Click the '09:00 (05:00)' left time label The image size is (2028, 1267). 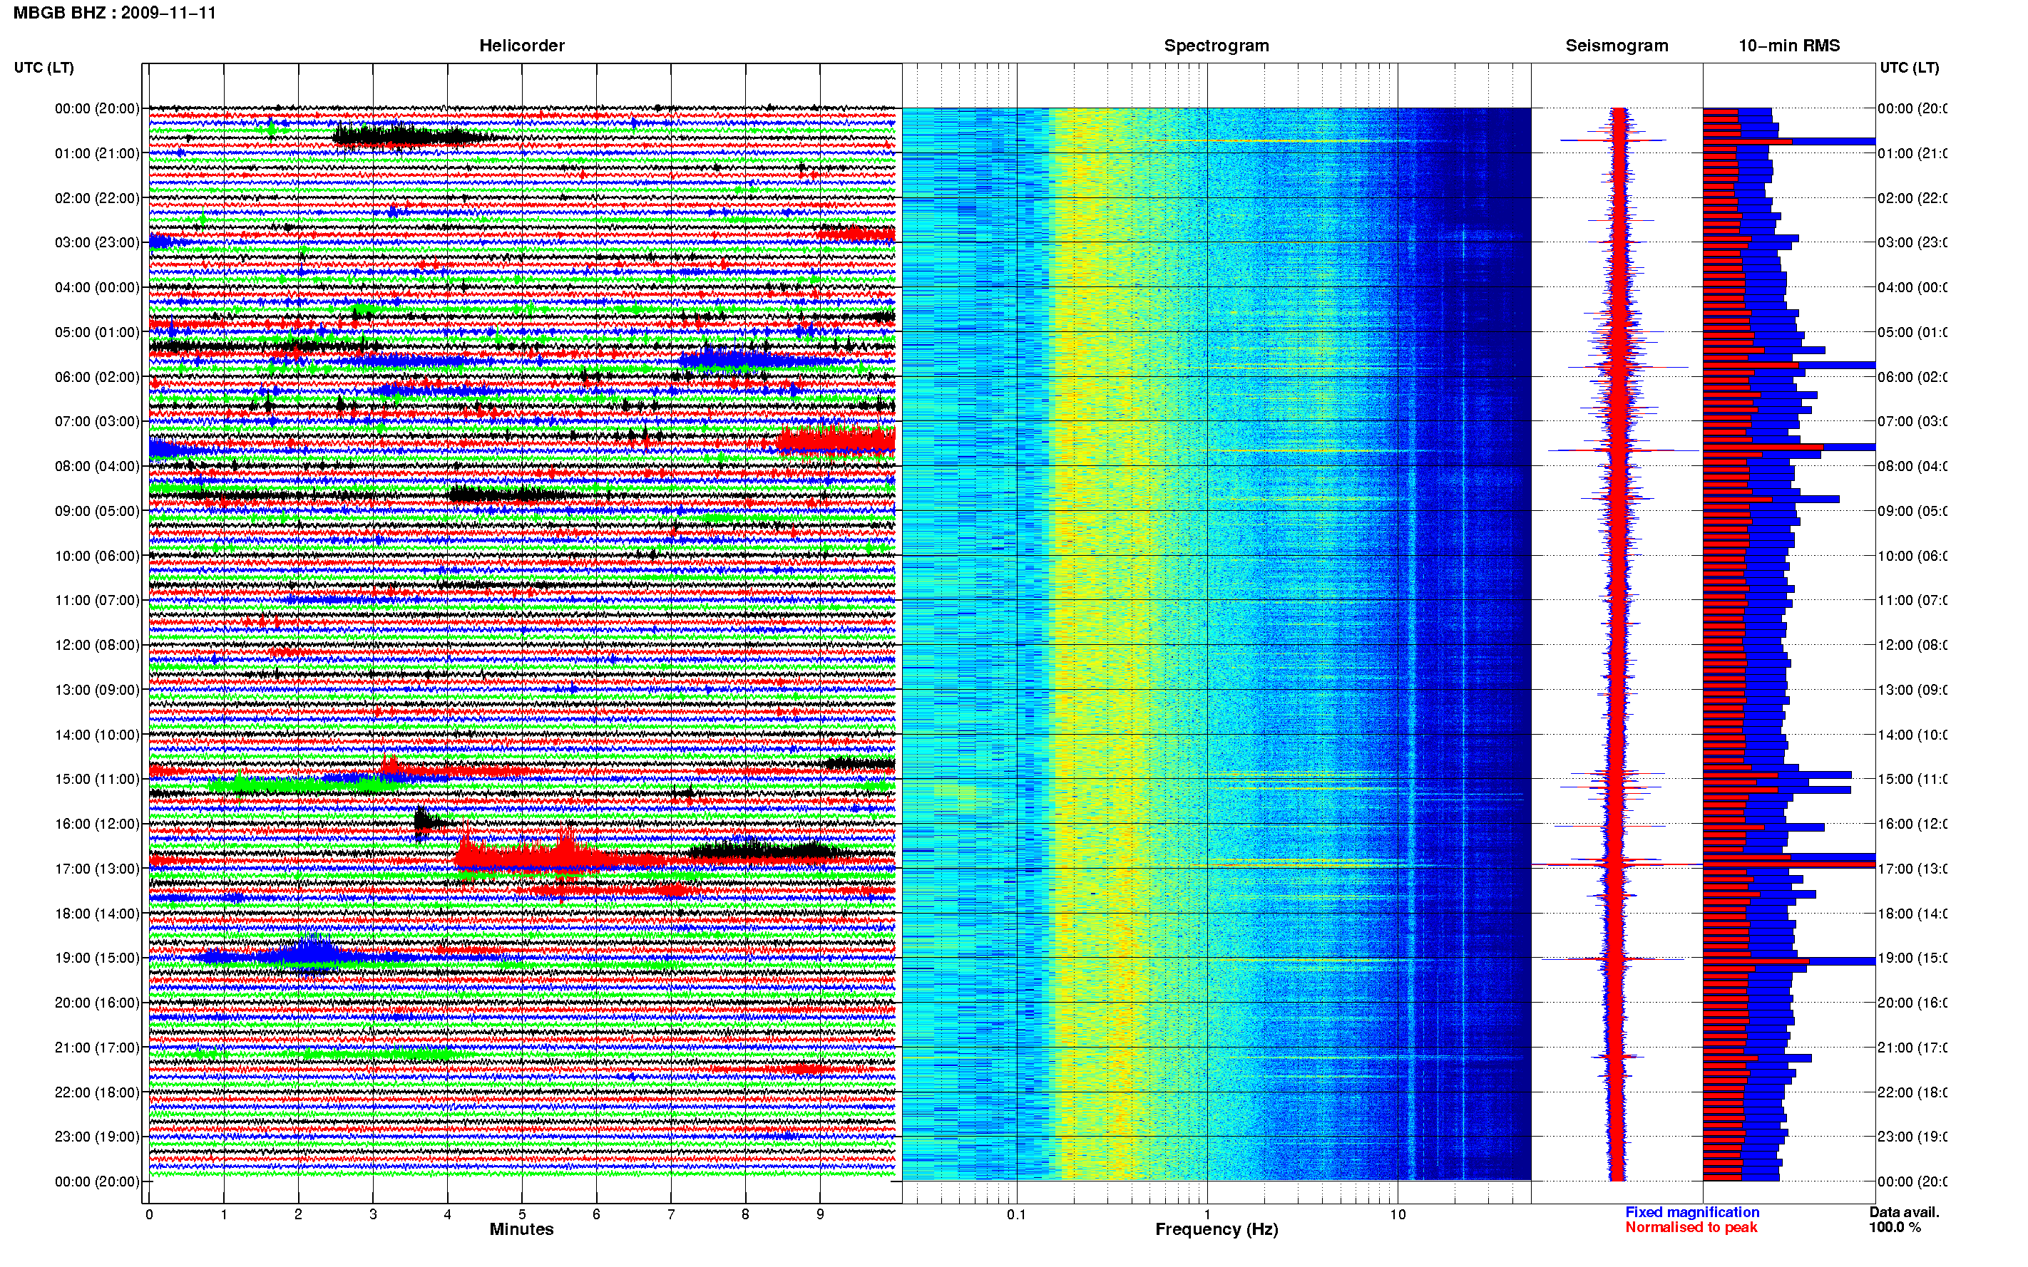(x=97, y=510)
